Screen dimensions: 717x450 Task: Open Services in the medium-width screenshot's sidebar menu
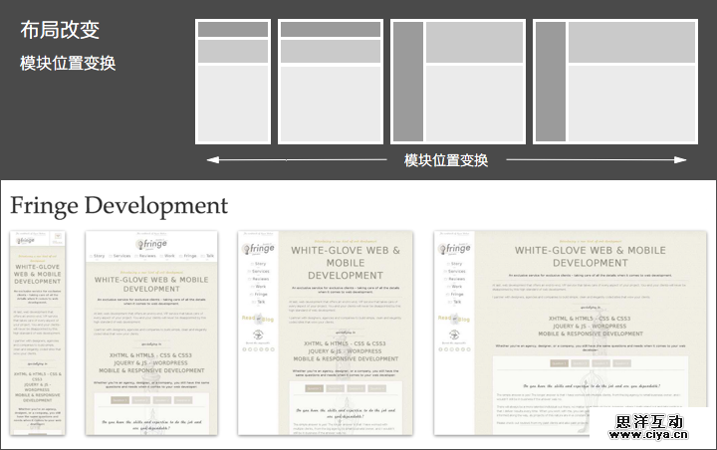coord(259,271)
